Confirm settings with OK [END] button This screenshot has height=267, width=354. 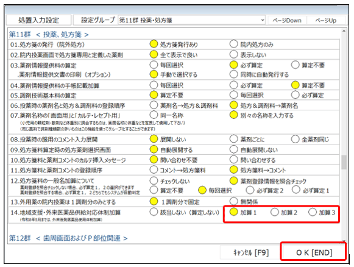click(314, 252)
